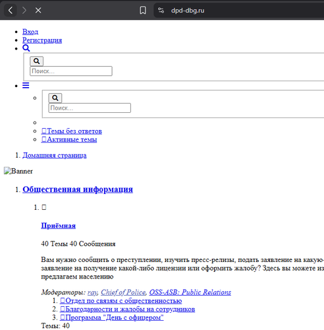Click the broken Banner image
The width and height of the screenshot is (324, 330).
18,171
